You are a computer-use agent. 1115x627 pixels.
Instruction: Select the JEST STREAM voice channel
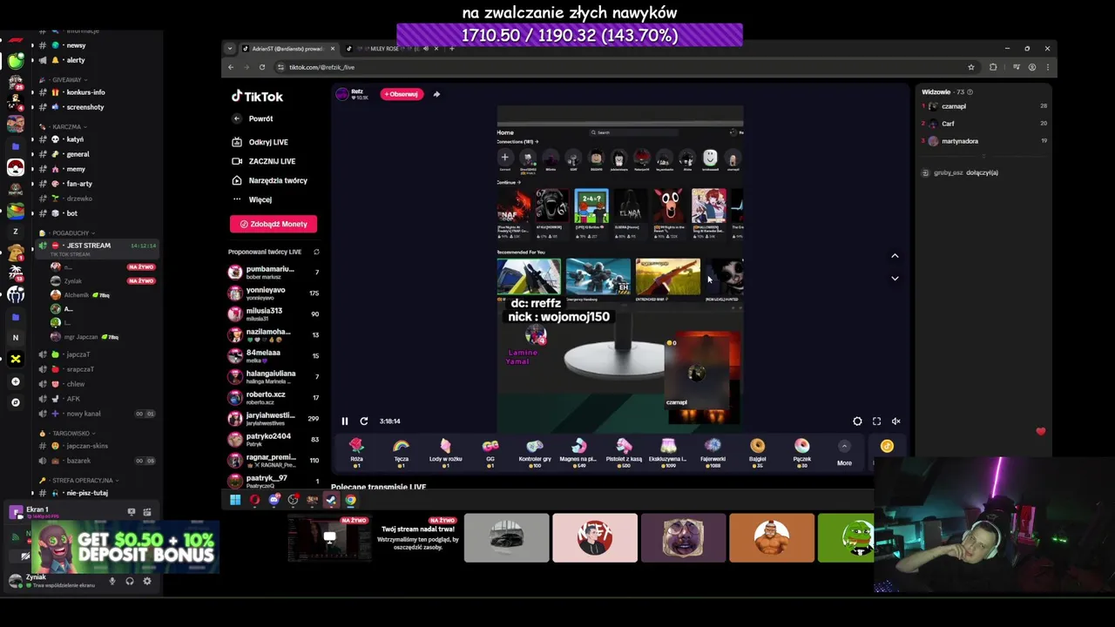[98, 247]
